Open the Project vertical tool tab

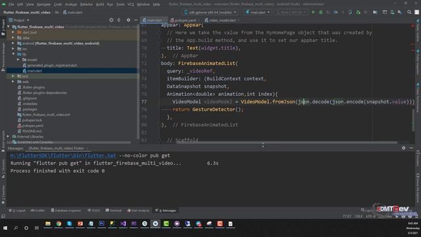pos(3,27)
